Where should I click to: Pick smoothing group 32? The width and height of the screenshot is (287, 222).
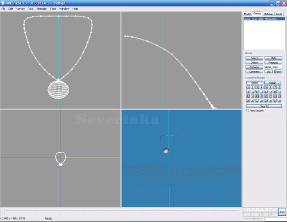click(x=280, y=101)
